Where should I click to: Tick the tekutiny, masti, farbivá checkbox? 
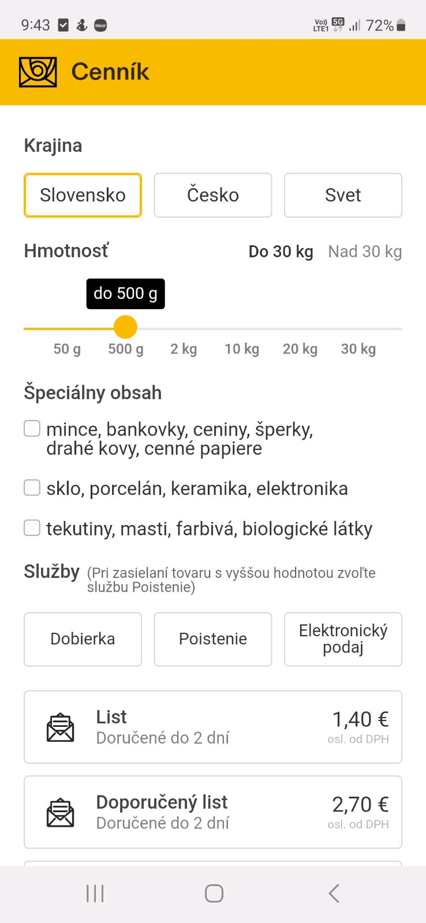[32, 528]
